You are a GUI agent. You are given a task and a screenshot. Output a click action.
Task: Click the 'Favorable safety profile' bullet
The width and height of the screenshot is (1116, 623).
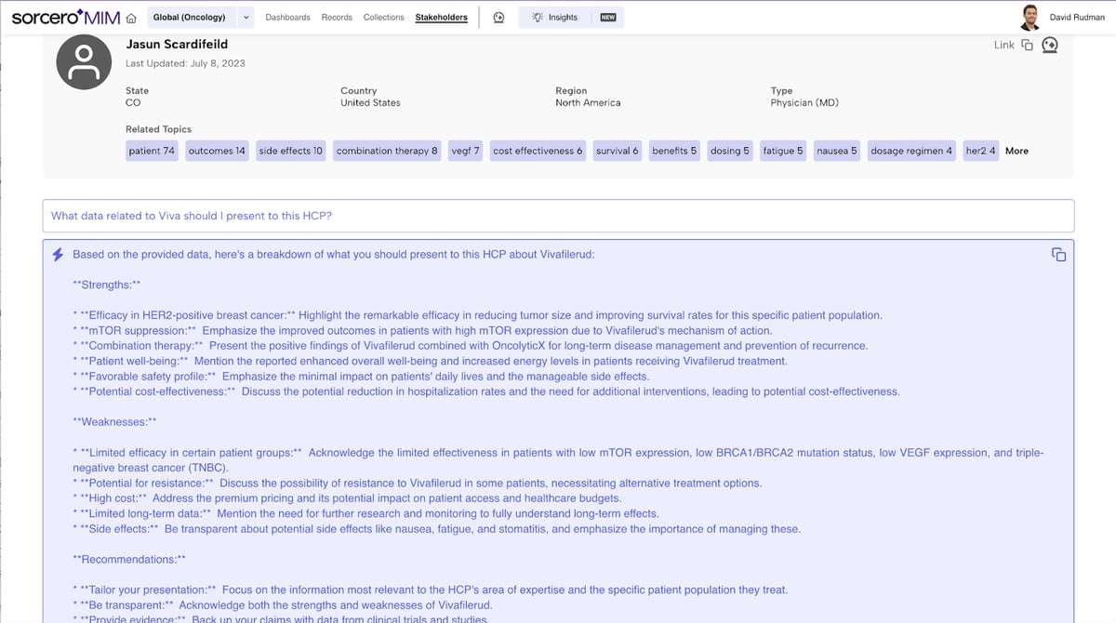[361, 377]
